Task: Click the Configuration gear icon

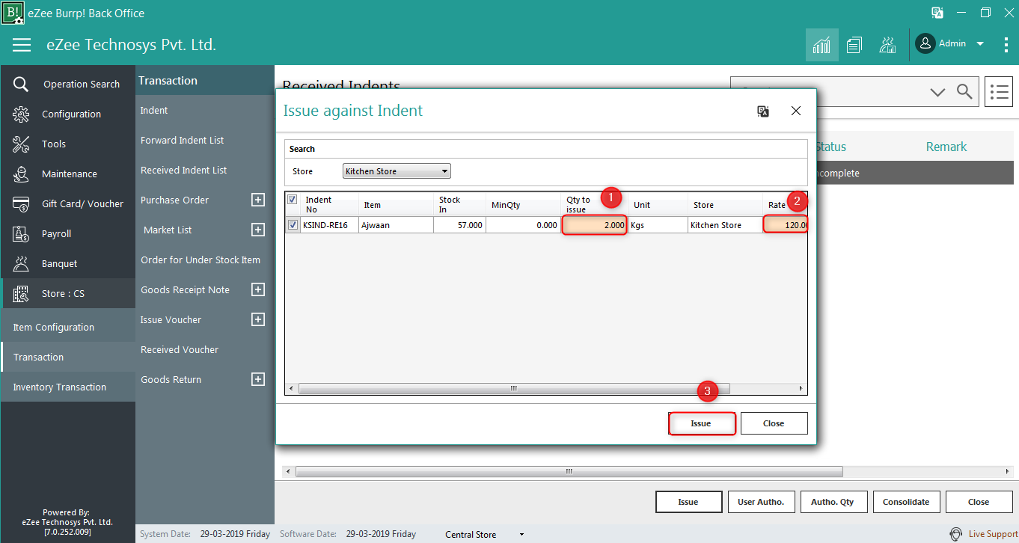Action: 21,114
